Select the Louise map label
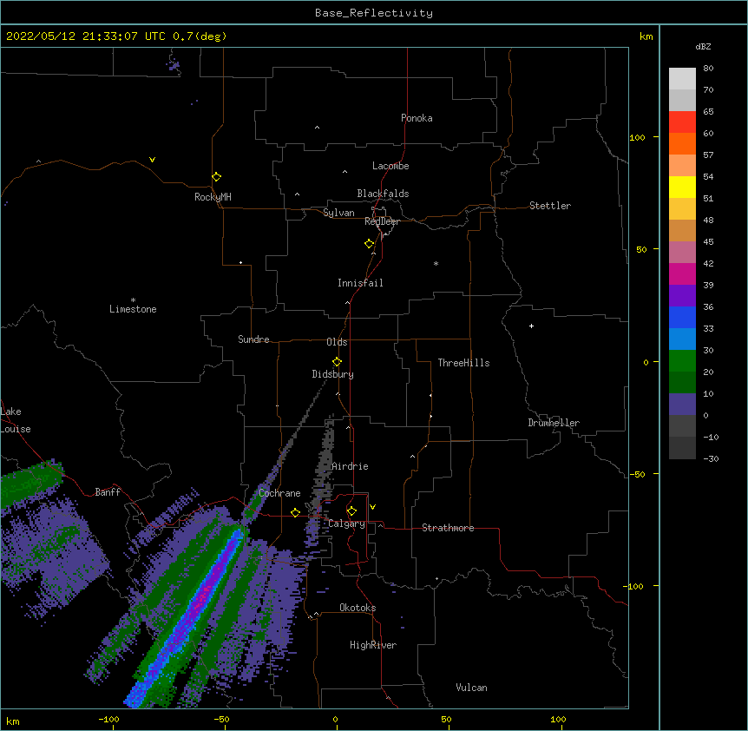The image size is (748, 731). click(x=16, y=429)
